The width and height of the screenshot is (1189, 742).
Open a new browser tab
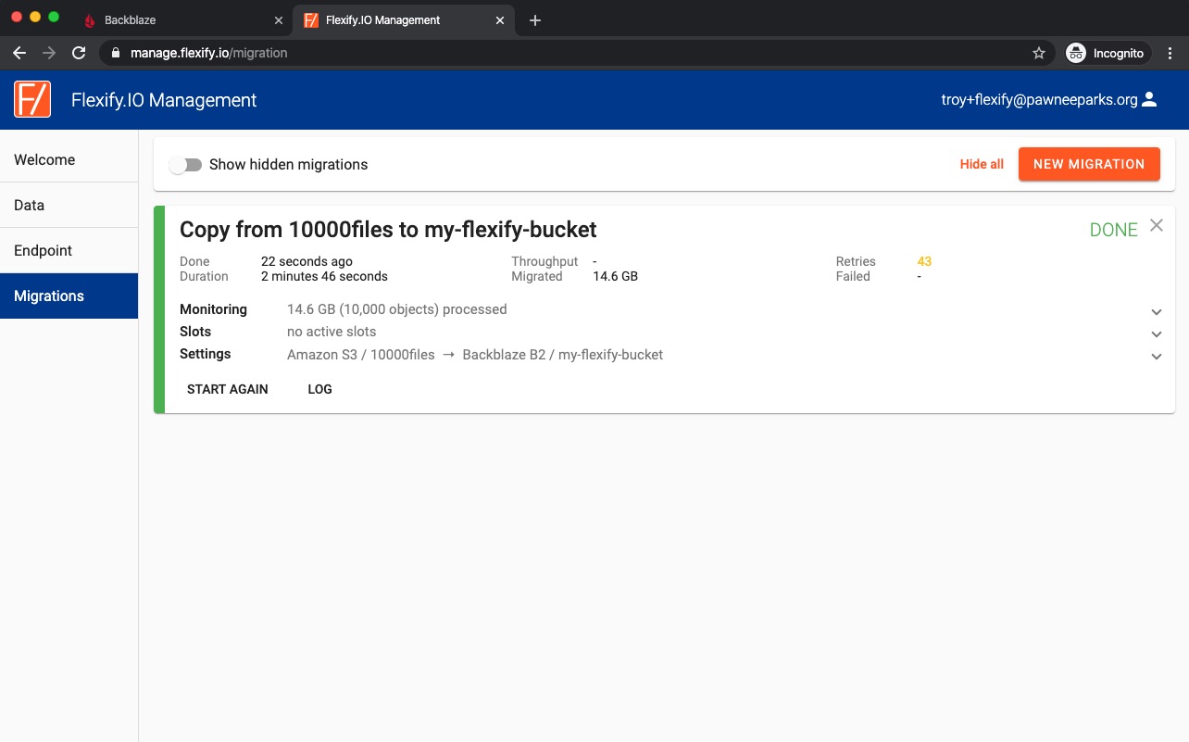tap(535, 20)
